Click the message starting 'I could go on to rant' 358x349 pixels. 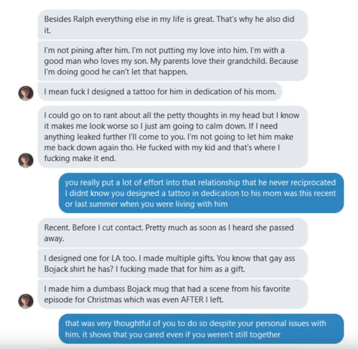point(172,137)
